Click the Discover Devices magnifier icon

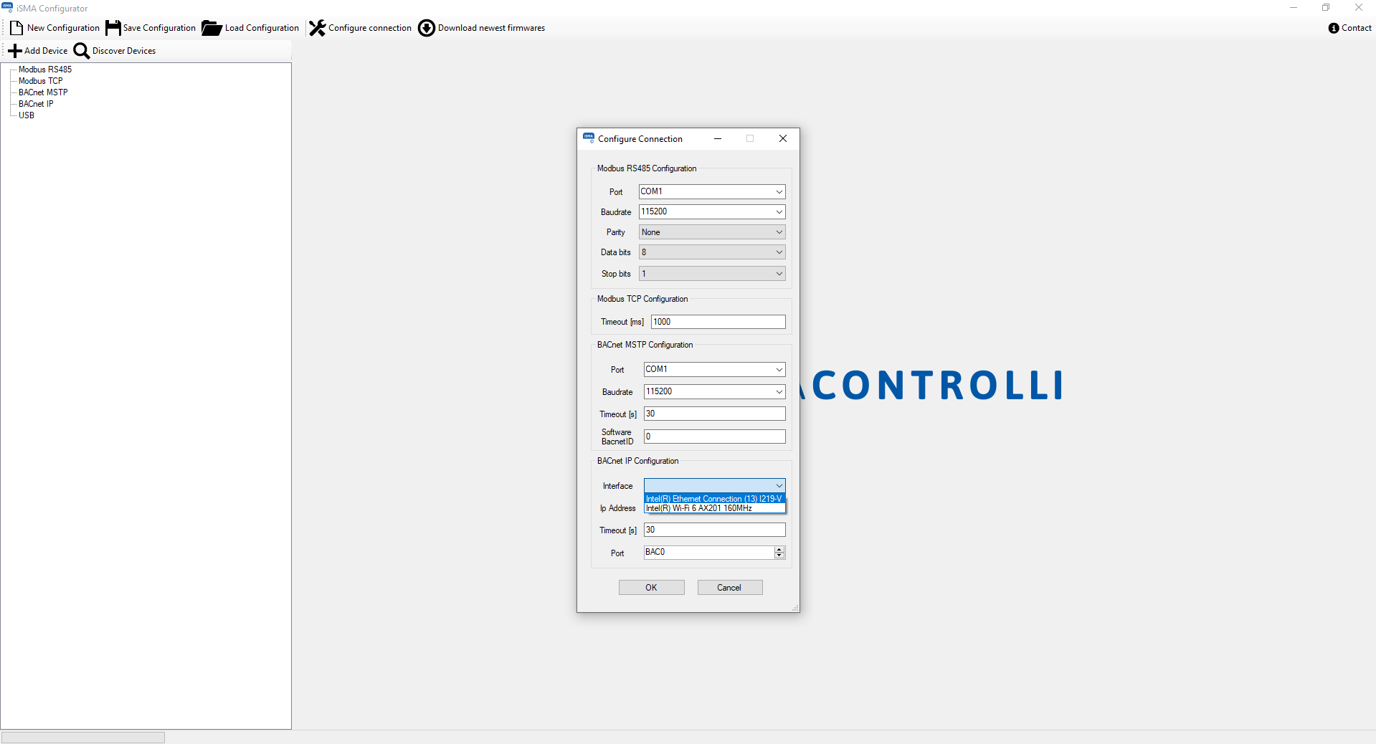[82, 51]
